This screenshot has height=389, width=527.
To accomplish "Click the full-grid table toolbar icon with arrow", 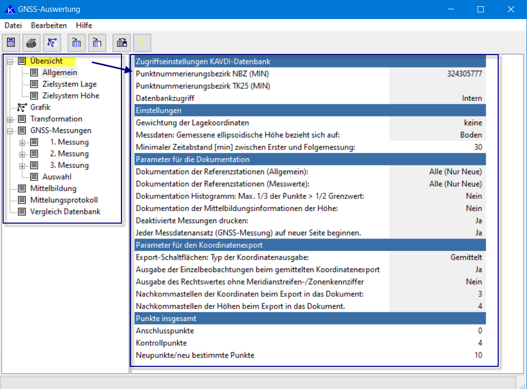I will 76,43.
